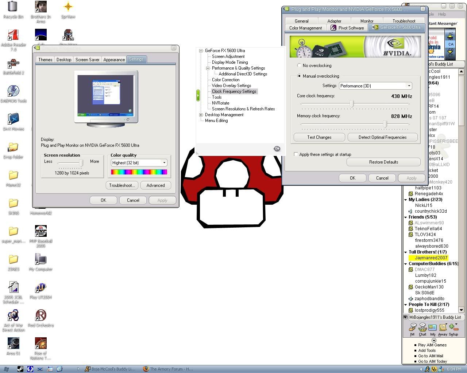Click Detect Optimal Frequencies button
This screenshot has width=467, height=373.
pos(382,137)
